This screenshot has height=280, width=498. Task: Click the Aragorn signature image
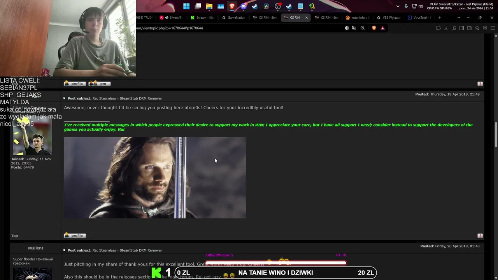pyautogui.click(x=155, y=178)
